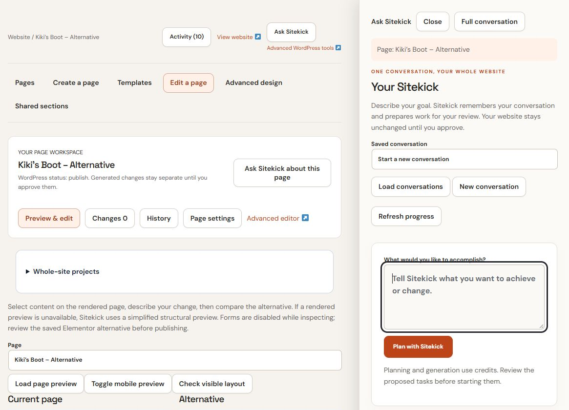Select the Preview & edit tab
This screenshot has width=569, height=410.
point(49,218)
